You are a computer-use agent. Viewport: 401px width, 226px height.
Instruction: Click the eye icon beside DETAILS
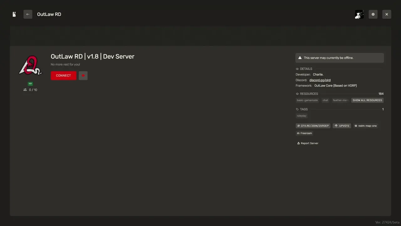(297, 69)
